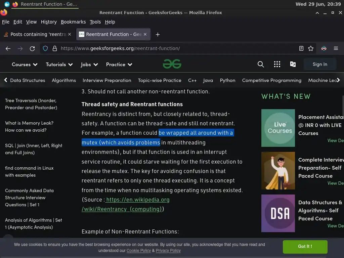Toggle reader view icon

301,48
